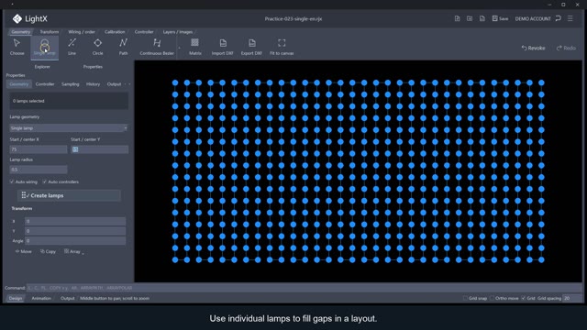The width and height of the screenshot is (587, 330).
Task: Switch to the Wiring / order tab
Action: point(82,32)
